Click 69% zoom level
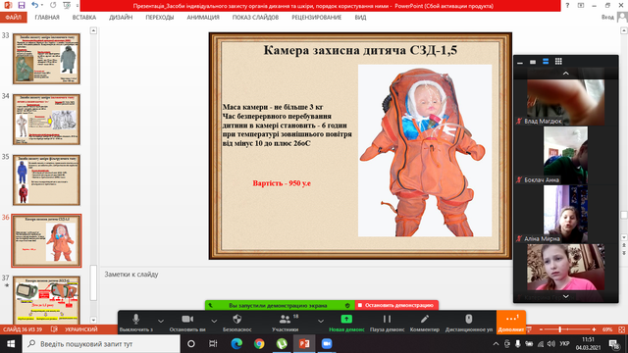 pyautogui.click(x=607, y=329)
